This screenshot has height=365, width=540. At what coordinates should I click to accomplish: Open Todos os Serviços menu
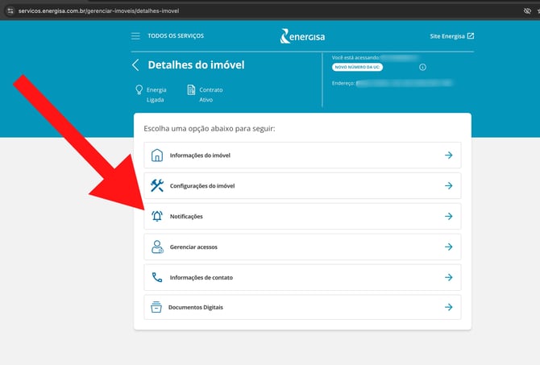(x=176, y=35)
